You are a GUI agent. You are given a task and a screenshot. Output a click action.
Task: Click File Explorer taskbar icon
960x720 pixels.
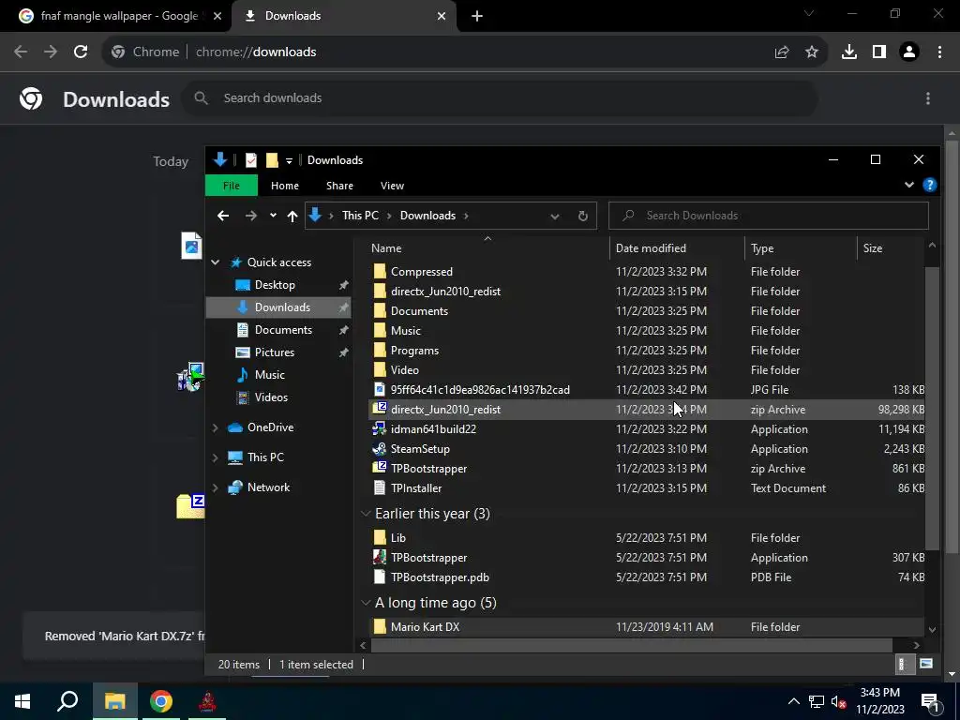[x=114, y=701]
